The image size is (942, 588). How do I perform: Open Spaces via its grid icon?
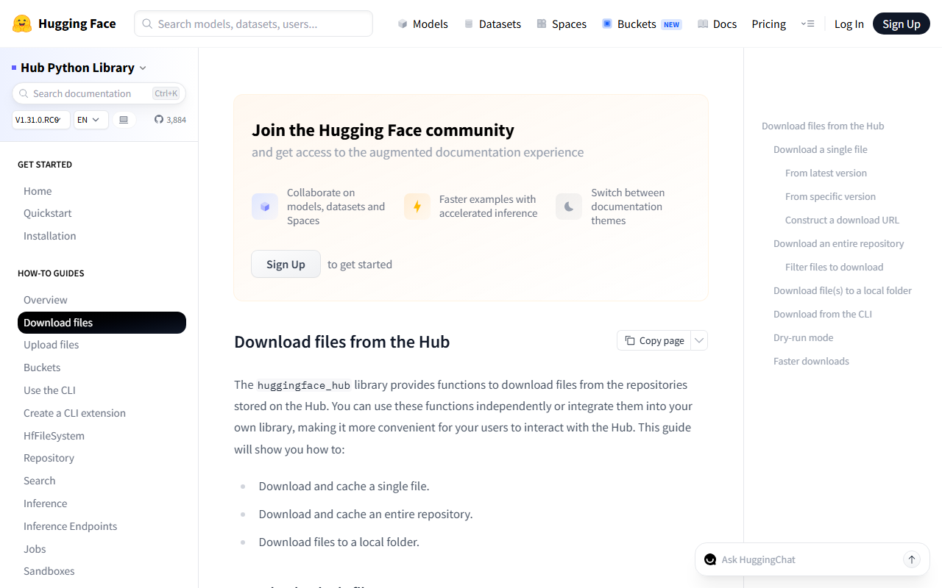[542, 24]
